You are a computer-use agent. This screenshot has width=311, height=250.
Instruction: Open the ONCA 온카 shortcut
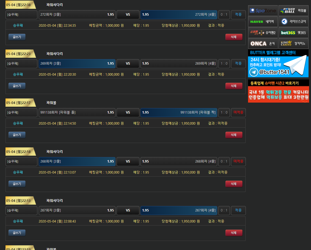click(263, 44)
